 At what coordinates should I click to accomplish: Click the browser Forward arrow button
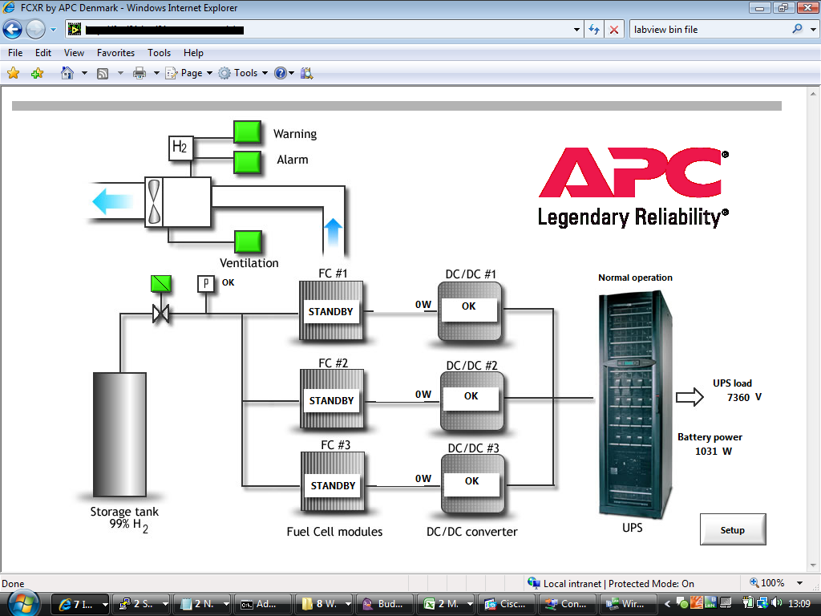(35, 30)
